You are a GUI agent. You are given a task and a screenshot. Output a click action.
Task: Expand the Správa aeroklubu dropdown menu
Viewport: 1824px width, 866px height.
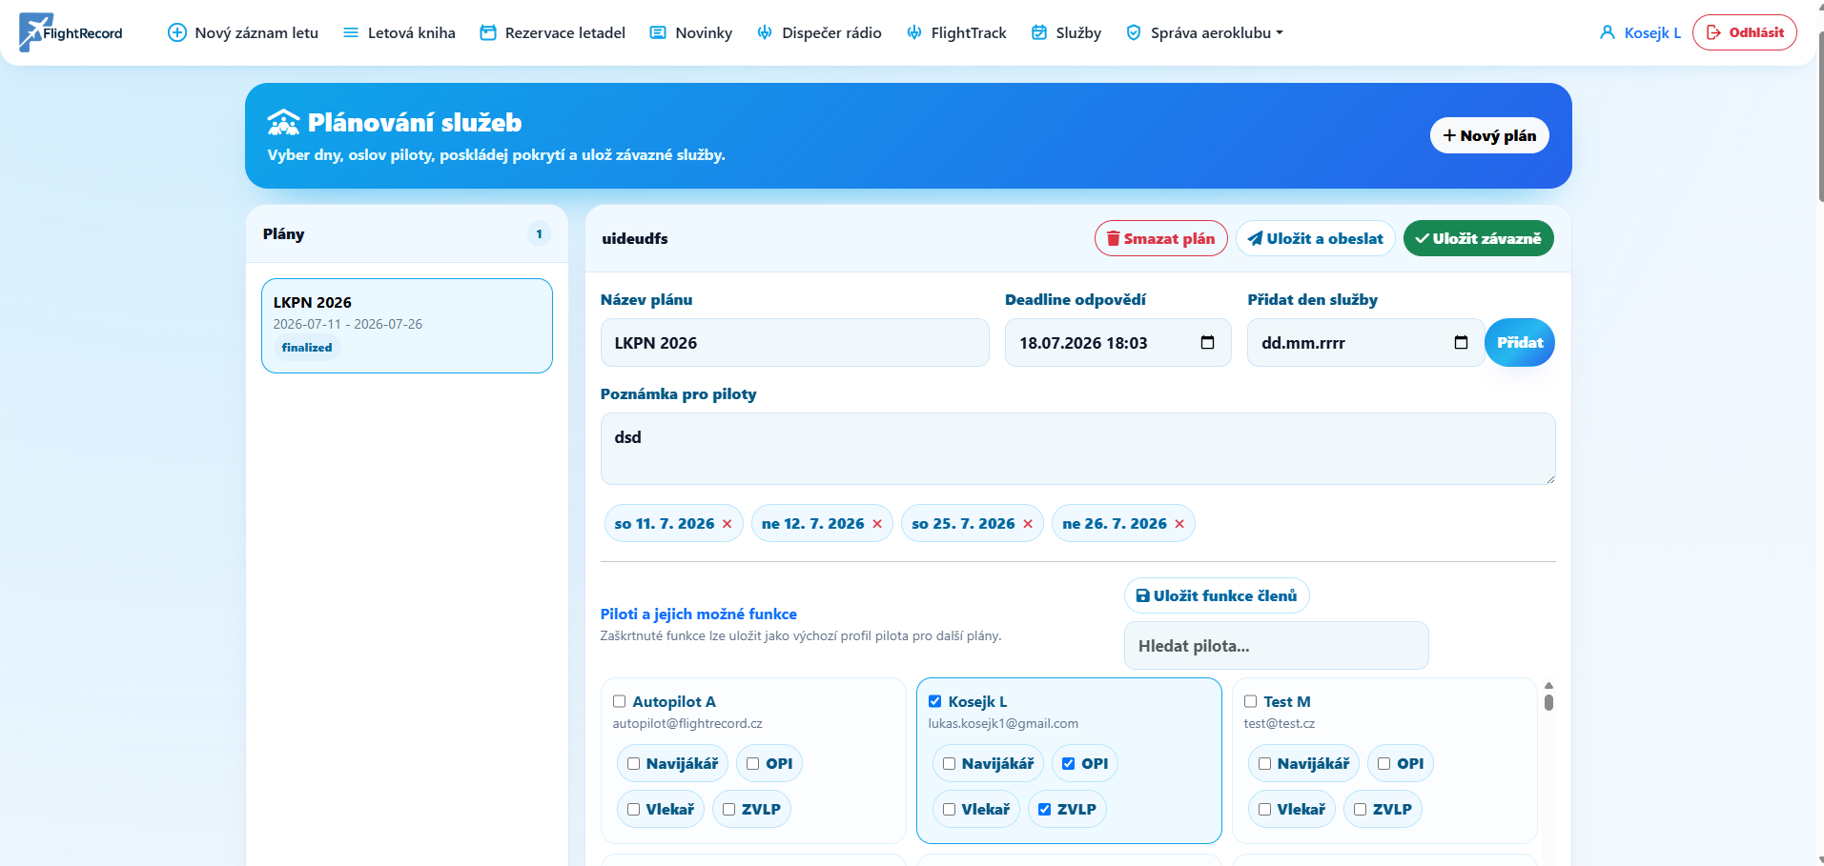pos(1205,32)
